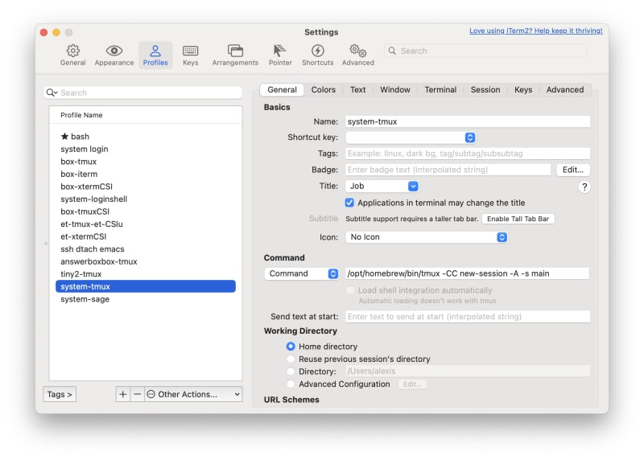This screenshot has width=644, height=460.
Task: Open Shortcuts lightning icon
Action: click(317, 51)
